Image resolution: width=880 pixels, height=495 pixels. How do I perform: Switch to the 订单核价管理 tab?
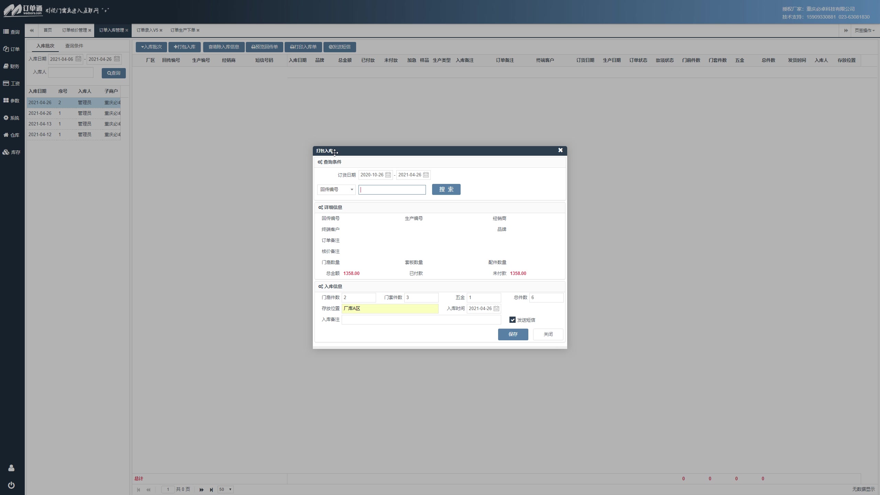[75, 30]
